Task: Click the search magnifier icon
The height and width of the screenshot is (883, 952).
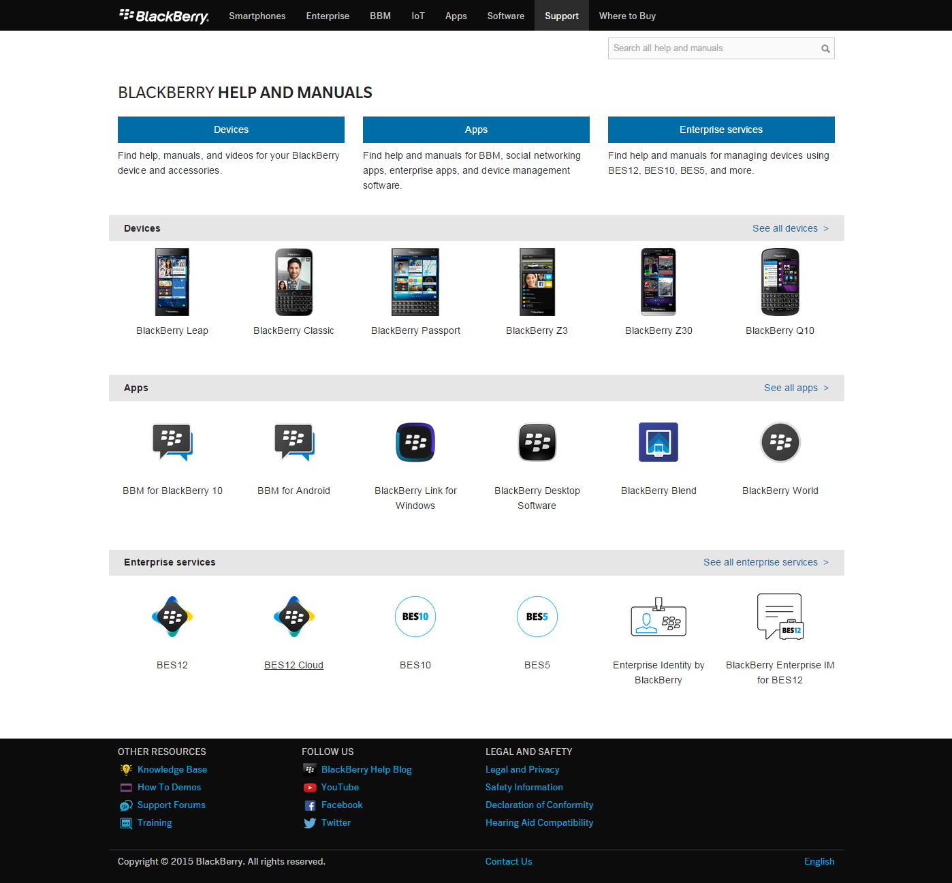Action: 825,48
